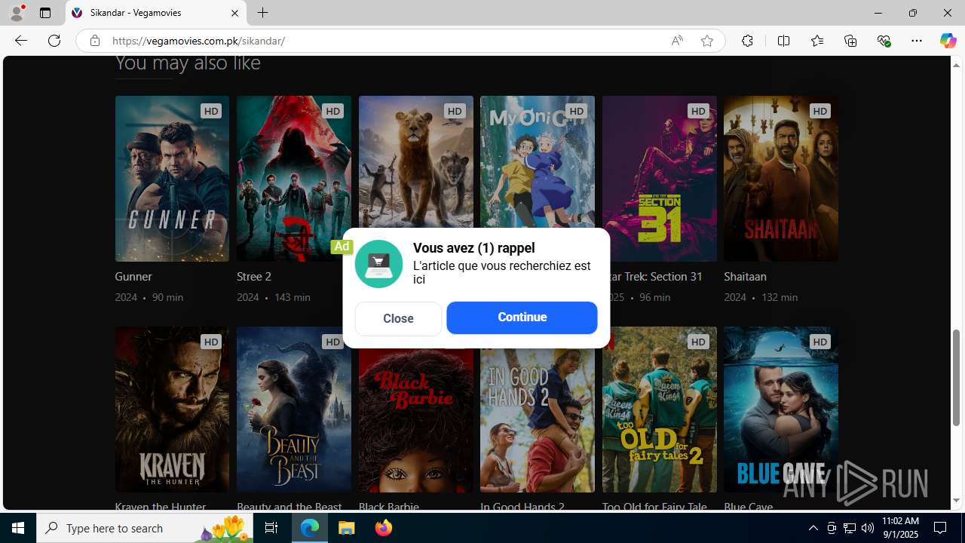Open Settings and more menu
This screenshot has width=965, height=543.
coord(917,41)
